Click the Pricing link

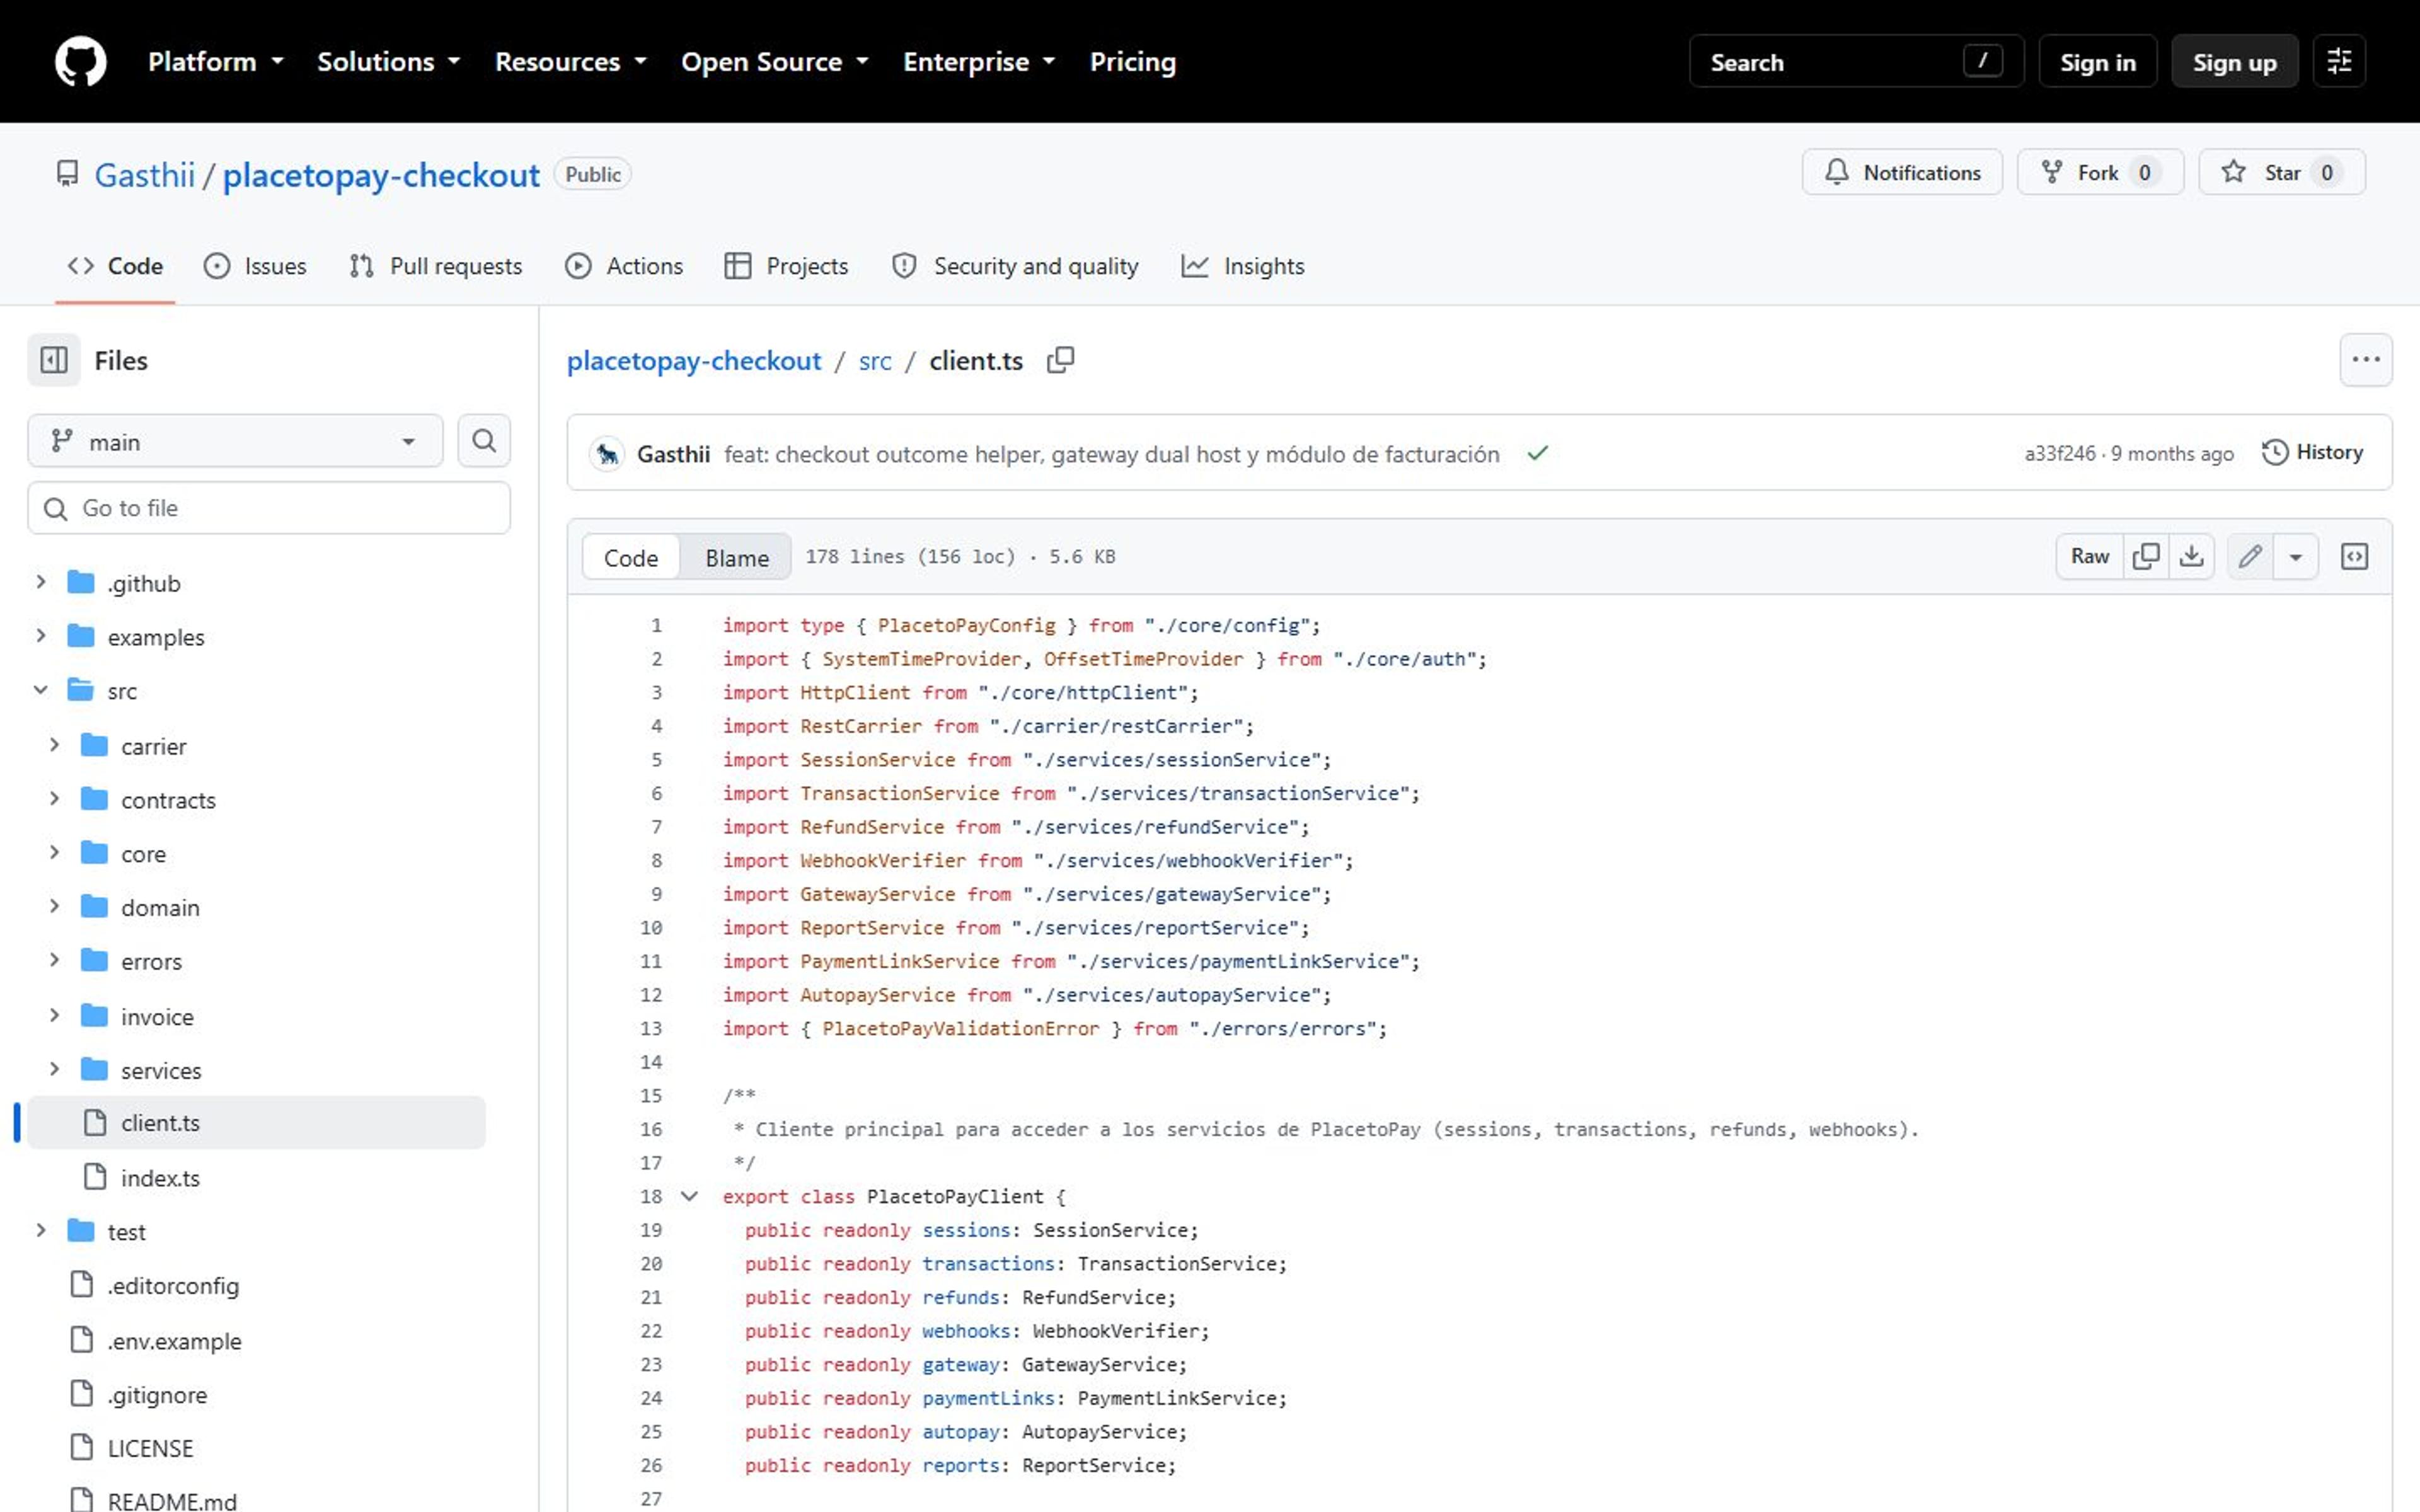(x=1132, y=62)
